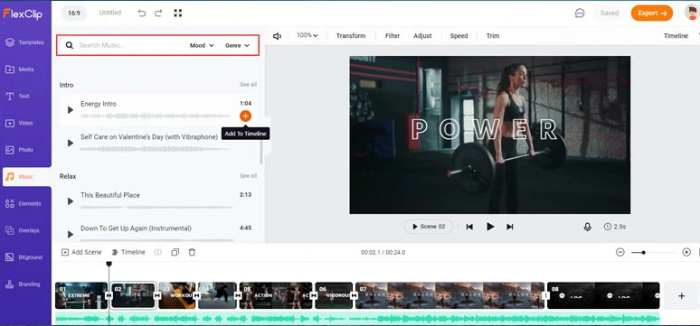Expand the Mood filter dropdown
The image size is (700, 326).
tap(202, 45)
